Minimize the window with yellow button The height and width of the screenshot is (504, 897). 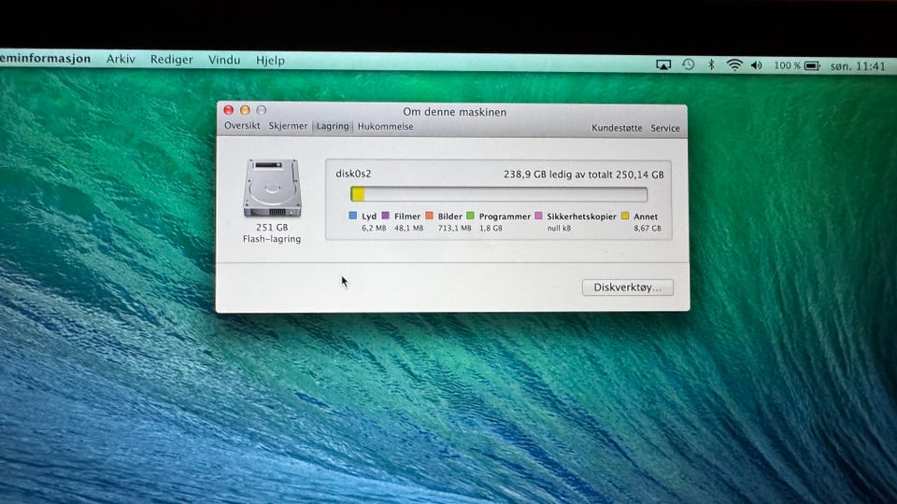click(x=245, y=110)
